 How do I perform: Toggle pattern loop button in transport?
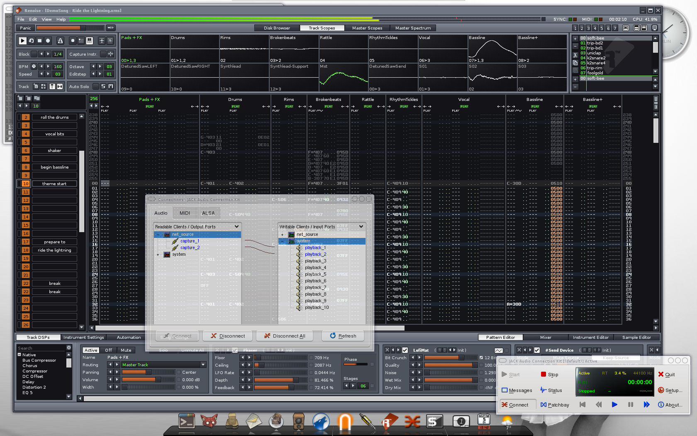pos(31,41)
